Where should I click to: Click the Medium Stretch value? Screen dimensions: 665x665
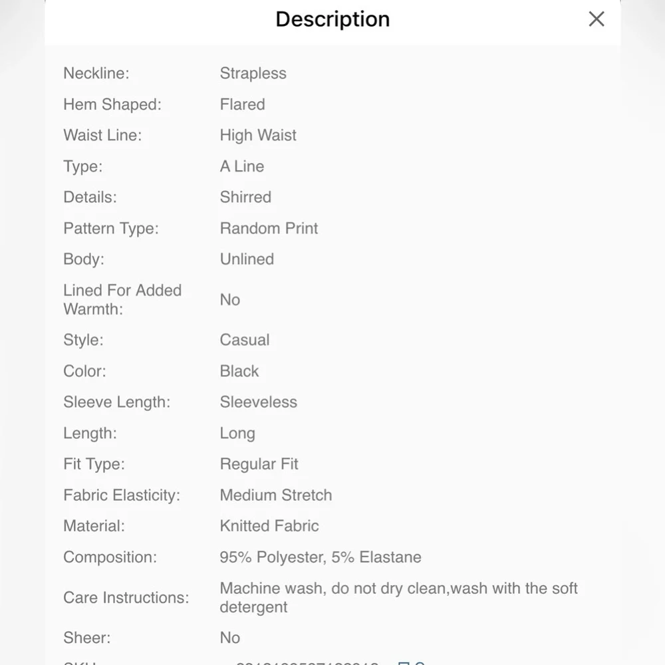(x=275, y=495)
